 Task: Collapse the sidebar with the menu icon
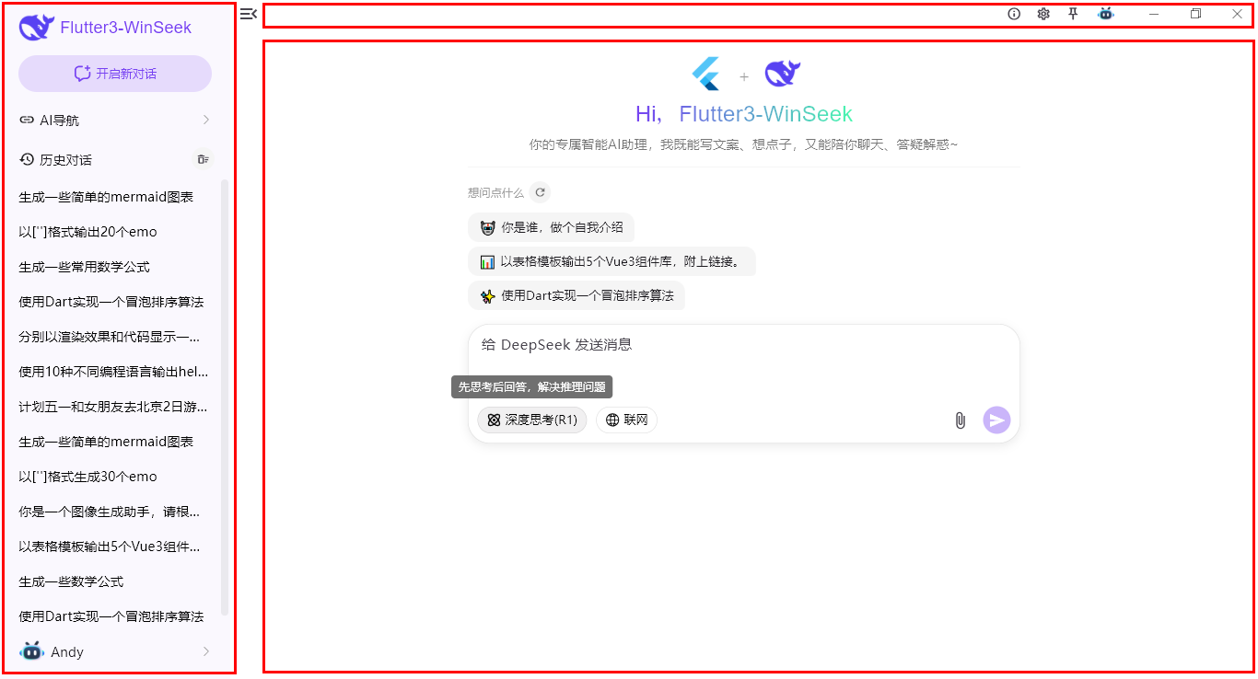247,14
